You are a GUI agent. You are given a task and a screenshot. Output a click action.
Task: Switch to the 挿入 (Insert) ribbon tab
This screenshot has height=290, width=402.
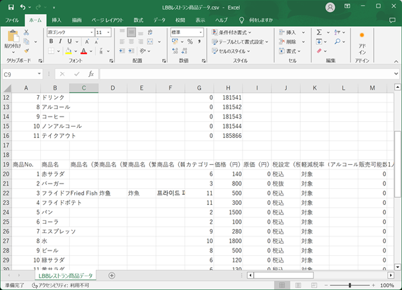pos(56,20)
